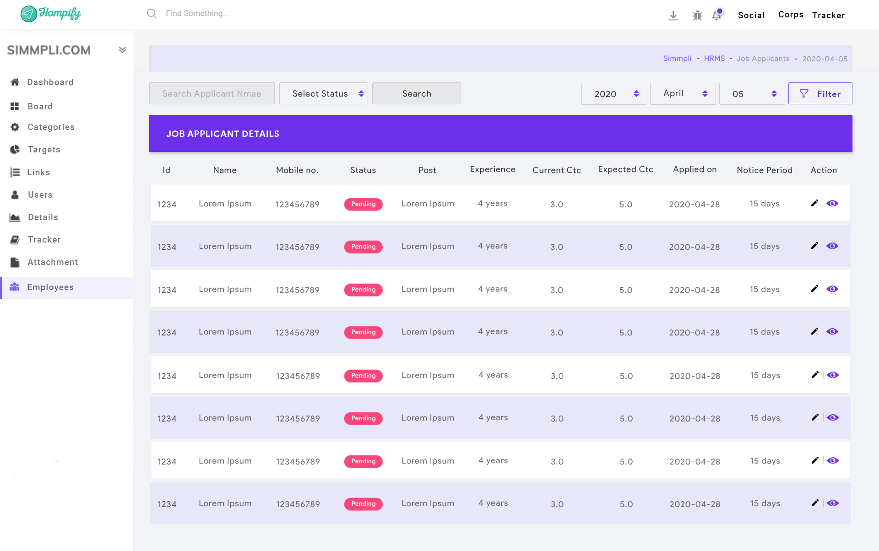Focus the Search Applicant Name field
Viewport: 879px width, 551px height.
click(x=212, y=94)
